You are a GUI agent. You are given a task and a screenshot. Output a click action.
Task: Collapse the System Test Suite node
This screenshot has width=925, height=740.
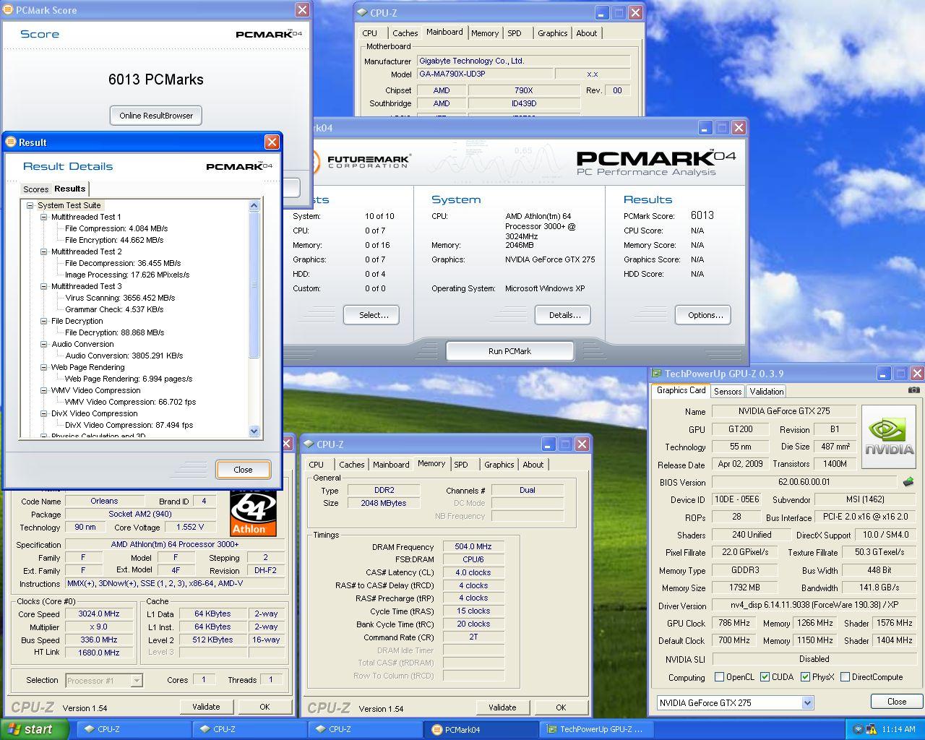[30, 205]
